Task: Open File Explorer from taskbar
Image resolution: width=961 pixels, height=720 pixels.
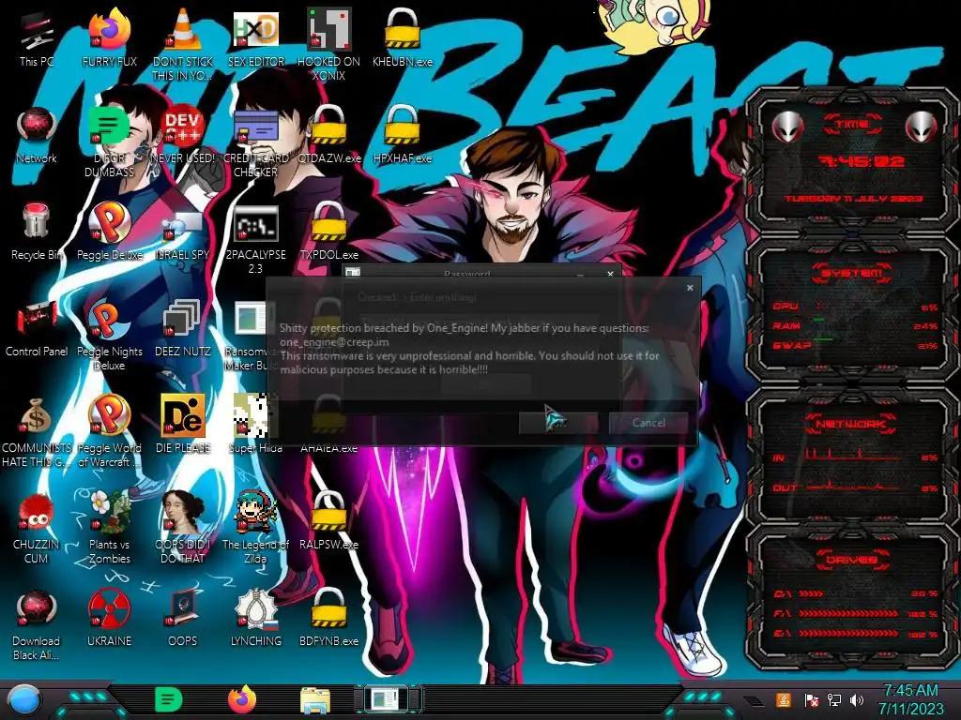Action: tap(315, 700)
